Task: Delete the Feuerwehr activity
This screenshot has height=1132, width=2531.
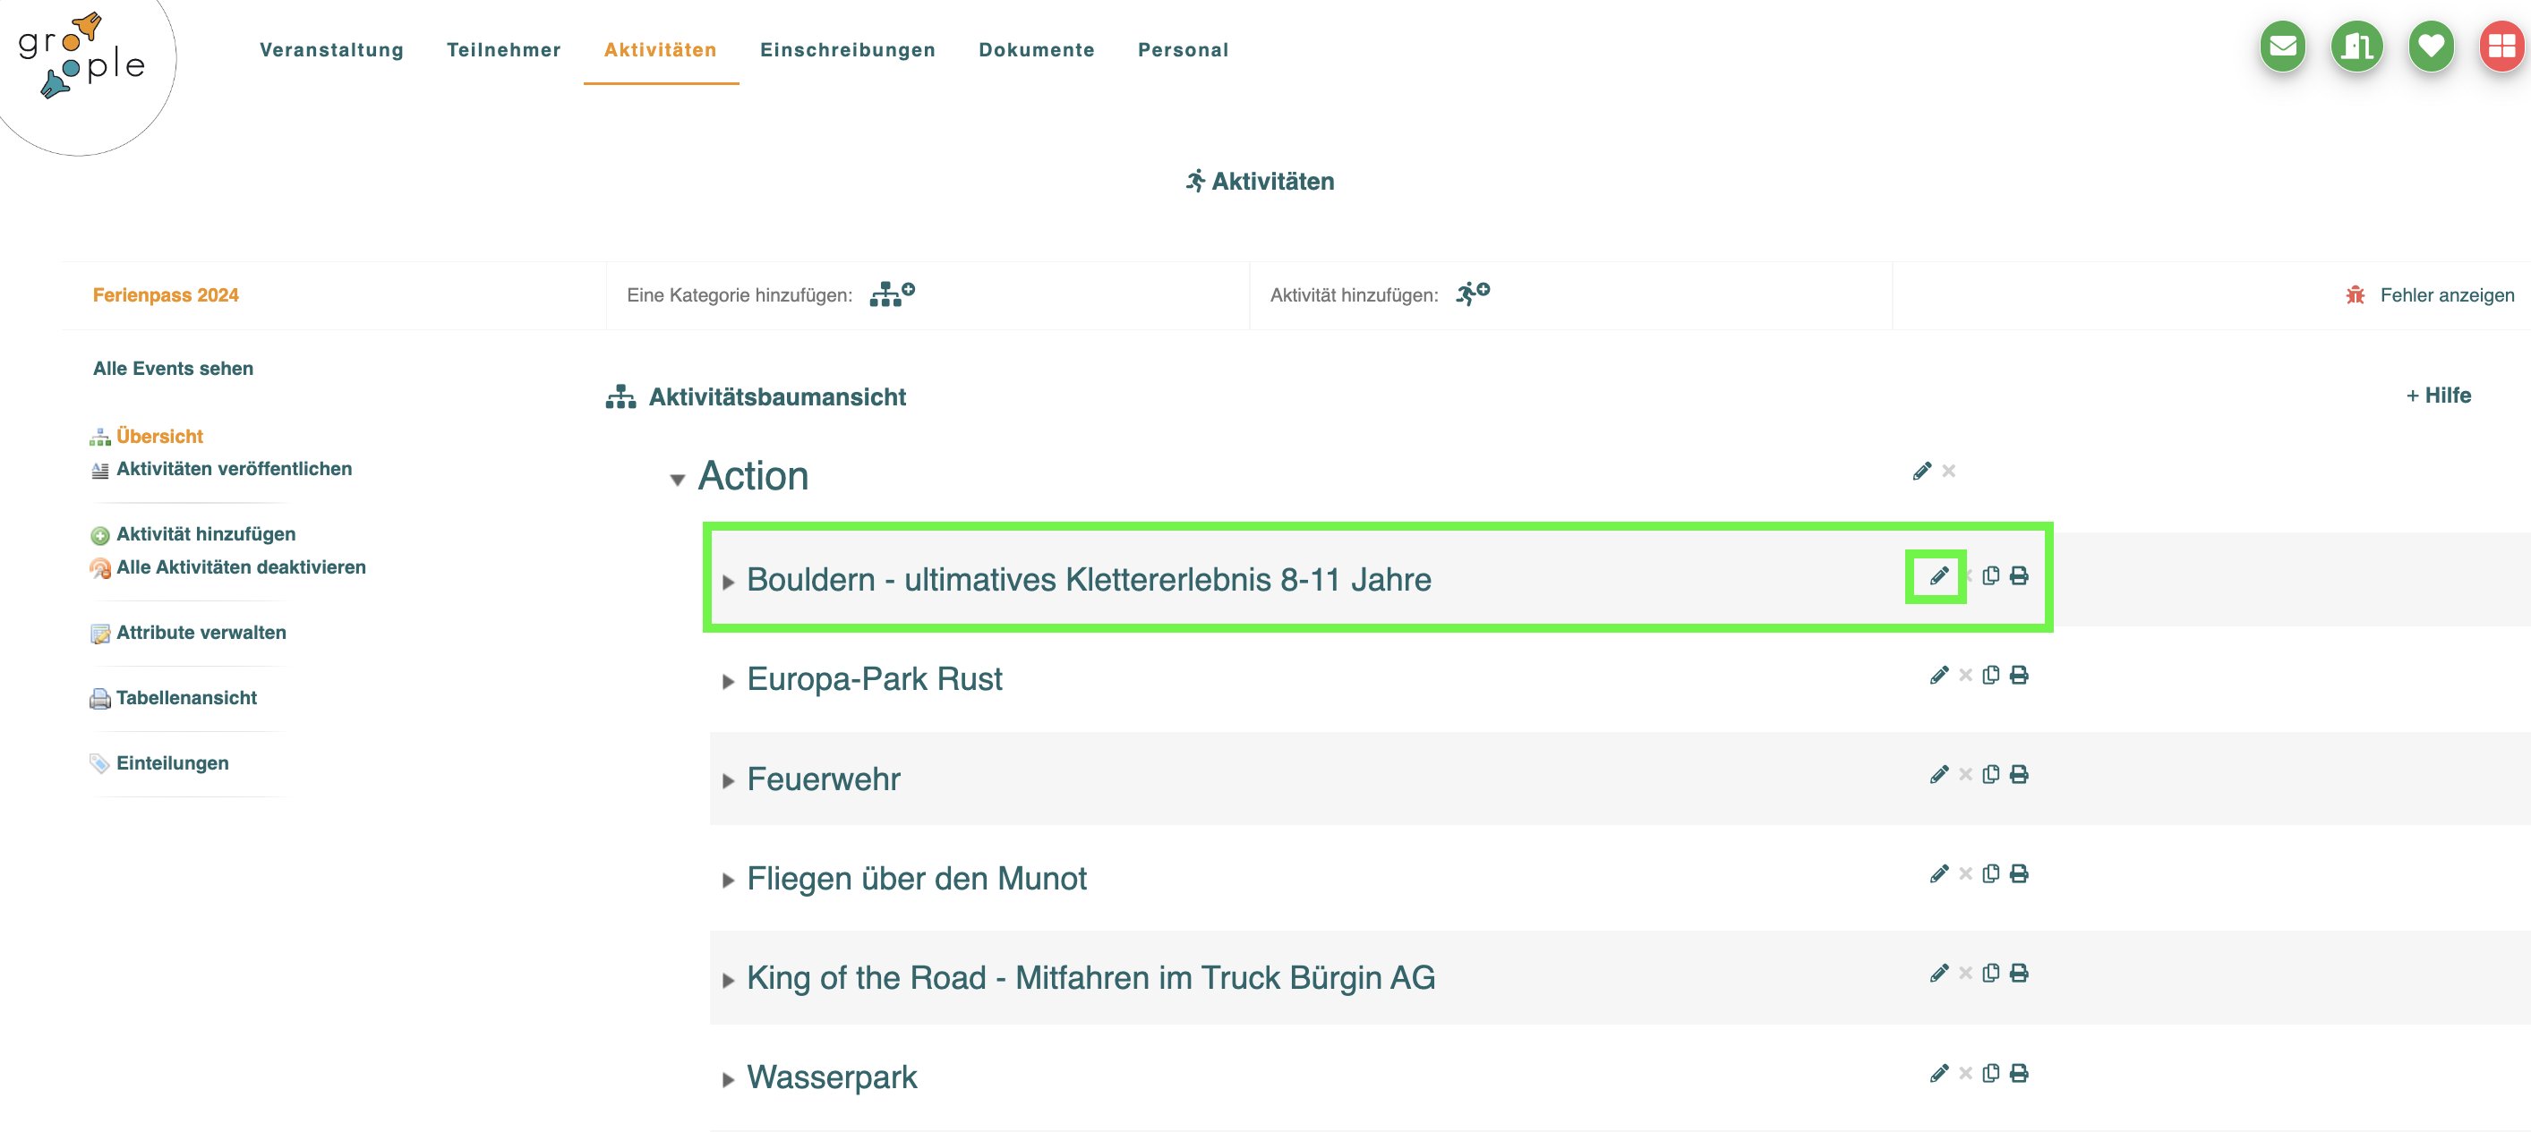Action: coord(1965,775)
